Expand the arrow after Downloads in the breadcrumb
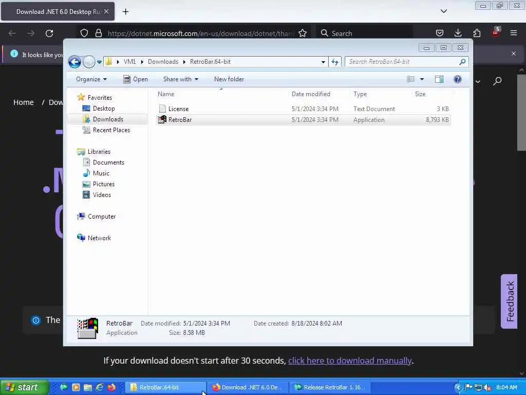The width and height of the screenshot is (526, 395). click(x=184, y=62)
